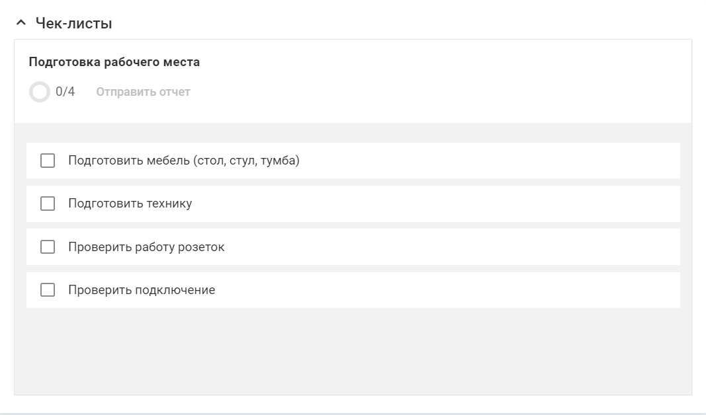Screen dimensions: 706x415
Task: Check the Подготовить мебель checkbox
Action: 48,161
